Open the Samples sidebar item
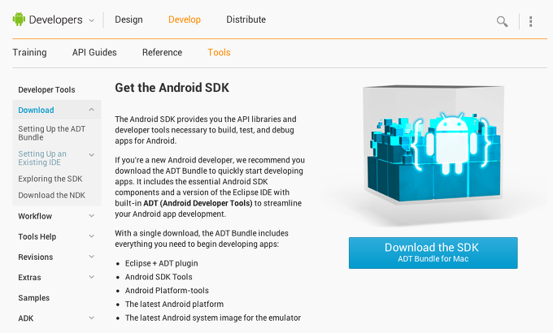The image size is (553, 333). 34,298
